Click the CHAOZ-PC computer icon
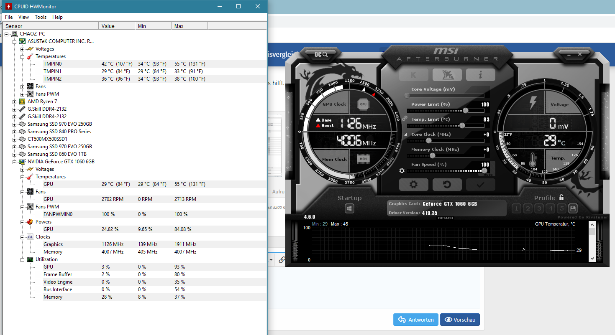The image size is (615, 335). point(15,34)
